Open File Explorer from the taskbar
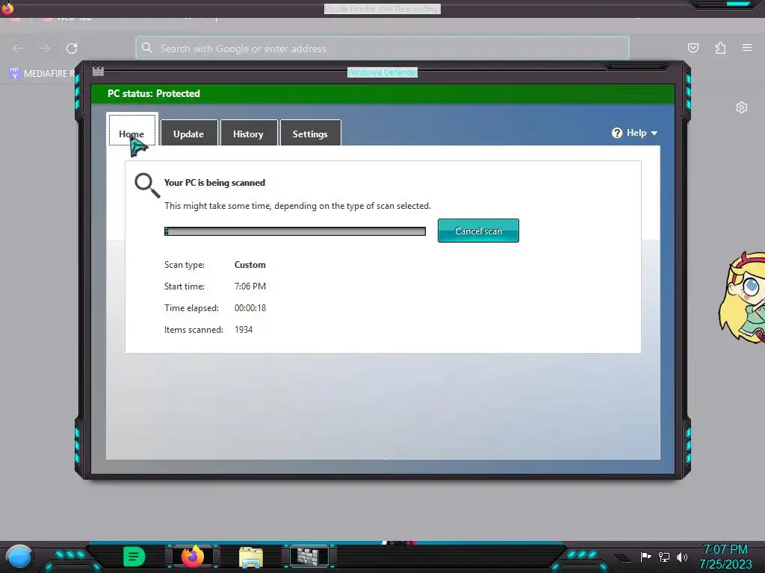 (x=251, y=557)
